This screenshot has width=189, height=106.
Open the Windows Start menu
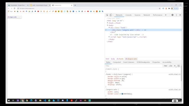click(9, 100)
